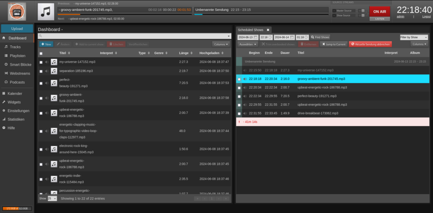Click the LISTEN button
Image resolution: width=433 pixels, height=213 pixels.
(380, 19)
